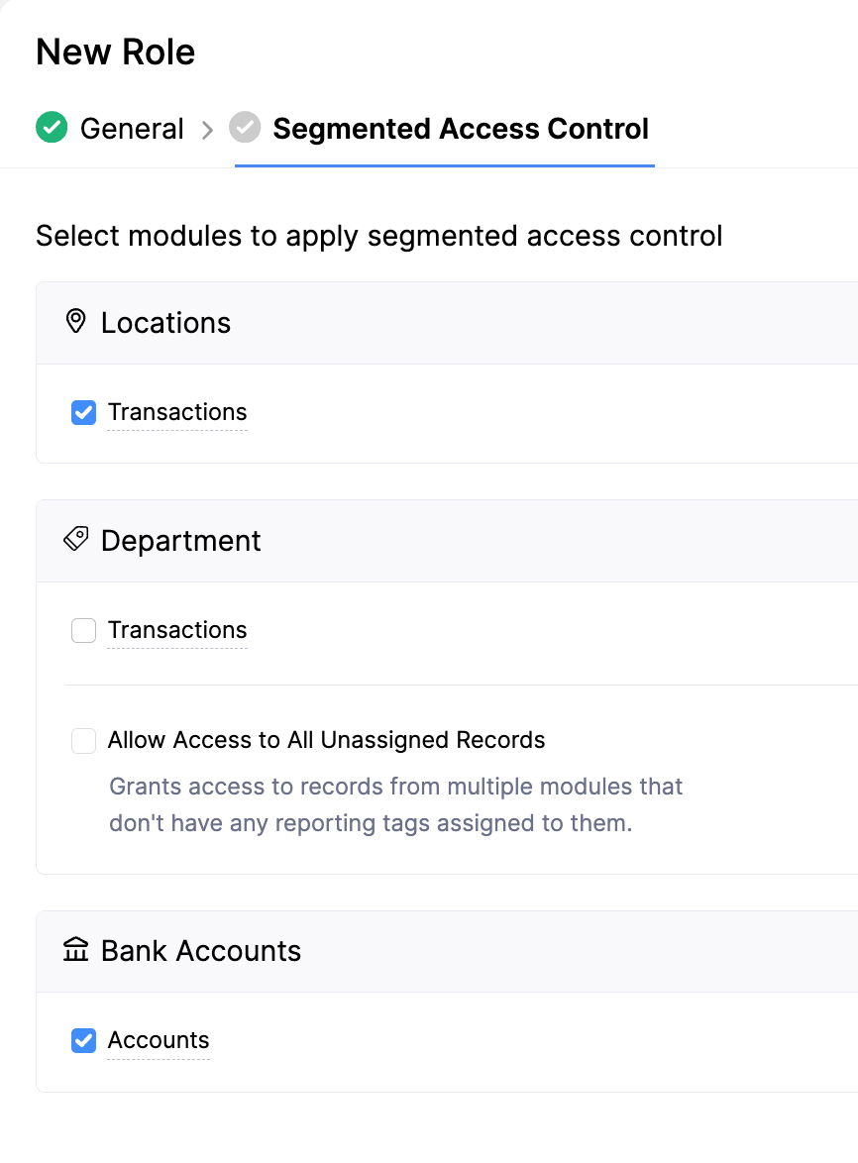Viewport: 858px width, 1163px height.
Task: Click the unassigned records description text
Action: [x=394, y=804]
